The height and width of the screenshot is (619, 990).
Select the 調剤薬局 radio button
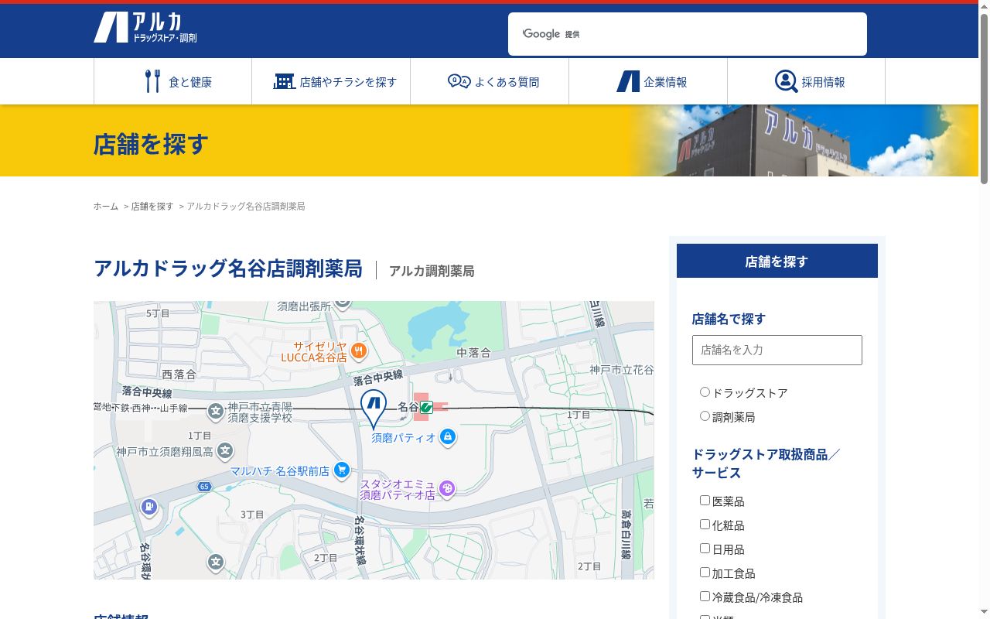(705, 416)
